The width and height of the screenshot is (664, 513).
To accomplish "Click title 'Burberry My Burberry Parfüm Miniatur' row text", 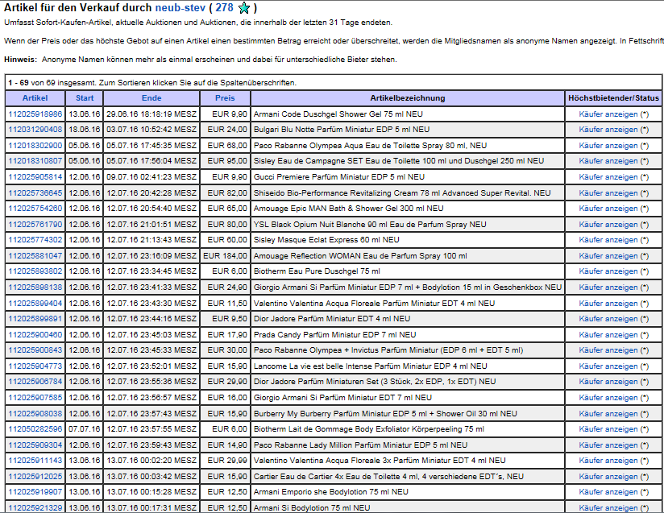I will pyautogui.click(x=385, y=413).
